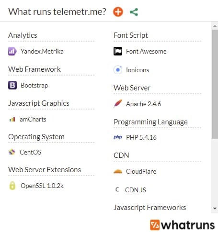218x232 pixels.
Task: Click the Web Server Extensions heading
Action: (45, 170)
